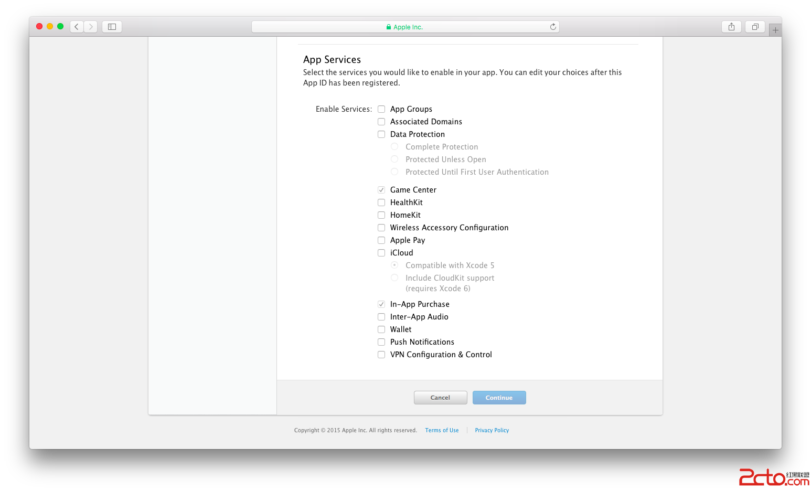
Task: Toggle the In-App Purchase checkbox
Action: click(381, 304)
